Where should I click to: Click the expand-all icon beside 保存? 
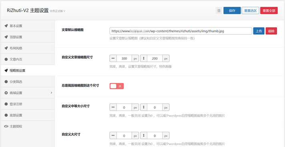[x=219, y=10]
